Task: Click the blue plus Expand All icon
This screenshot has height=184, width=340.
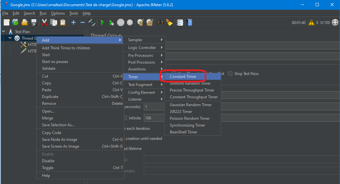Action: [74, 22]
